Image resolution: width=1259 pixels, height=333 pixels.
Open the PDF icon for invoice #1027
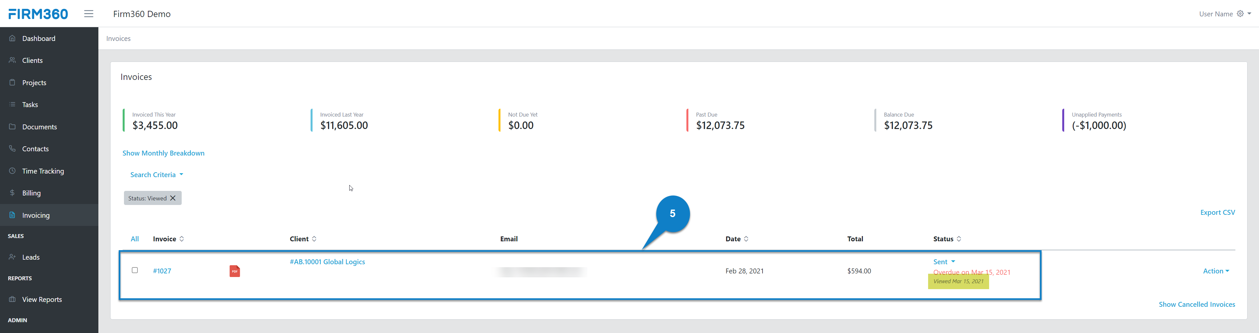[x=234, y=271]
